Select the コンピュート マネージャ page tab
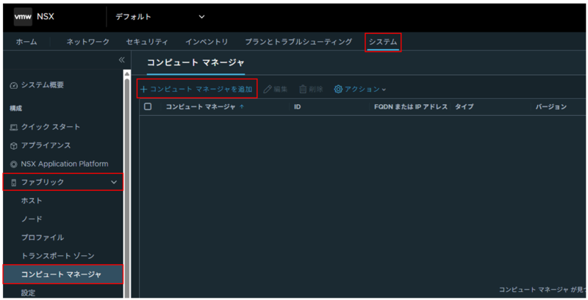This screenshot has width=588, height=300. point(196,62)
